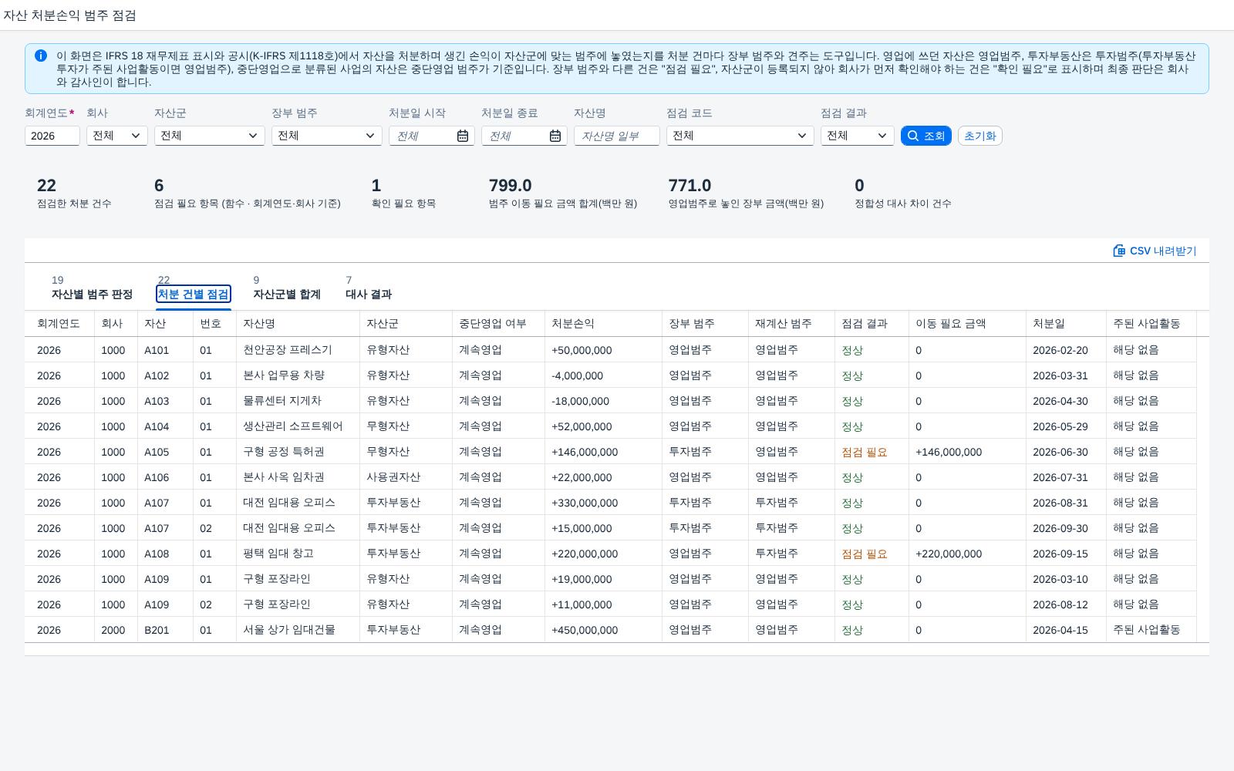Click the +220,000,000 이동 필요 금액 cell
This screenshot has height=771, width=1234.
(967, 554)
